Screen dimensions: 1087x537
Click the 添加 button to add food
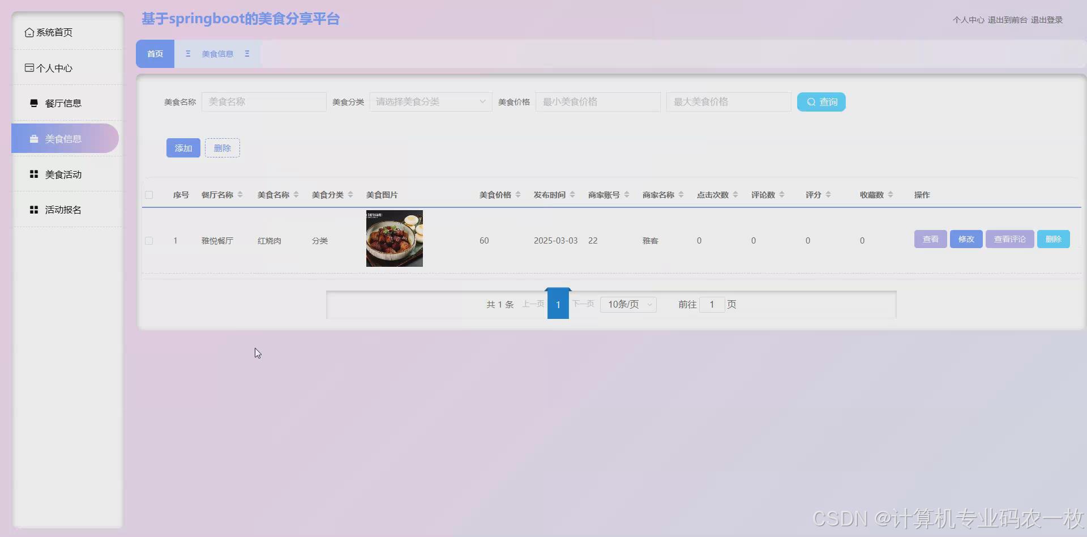[183, 147]
